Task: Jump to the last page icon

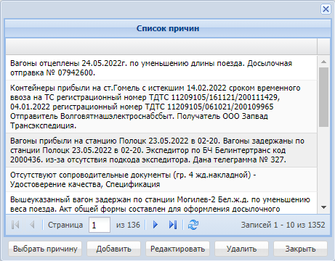Action: (x=173, y=225)
